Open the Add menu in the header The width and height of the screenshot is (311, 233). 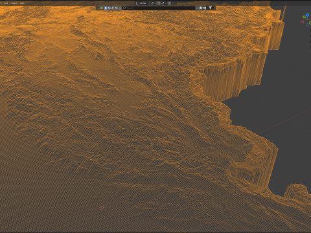(x=6, y=3)
